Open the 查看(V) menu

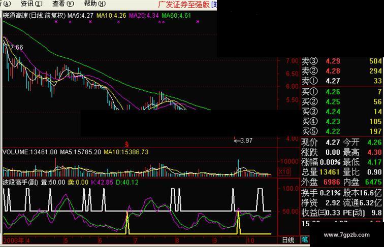(63, 4)
